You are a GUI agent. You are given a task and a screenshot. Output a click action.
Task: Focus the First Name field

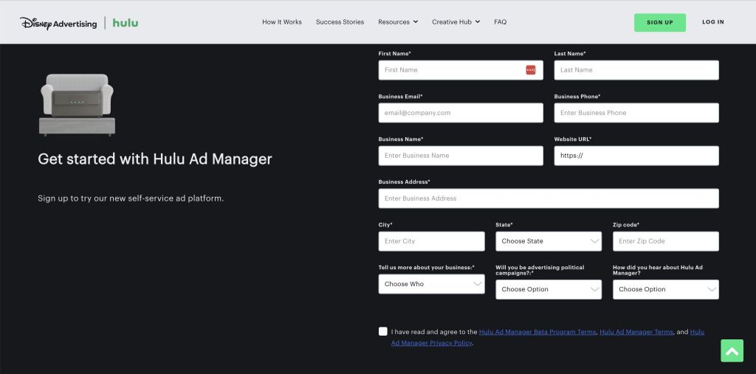pos(461,70)
